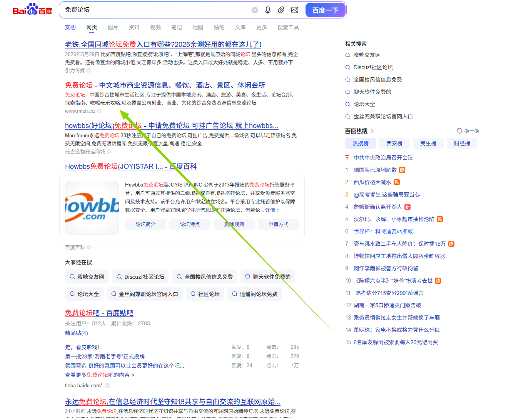Click 查看更多免费论坛吧的内容 link

pos(100,375)
